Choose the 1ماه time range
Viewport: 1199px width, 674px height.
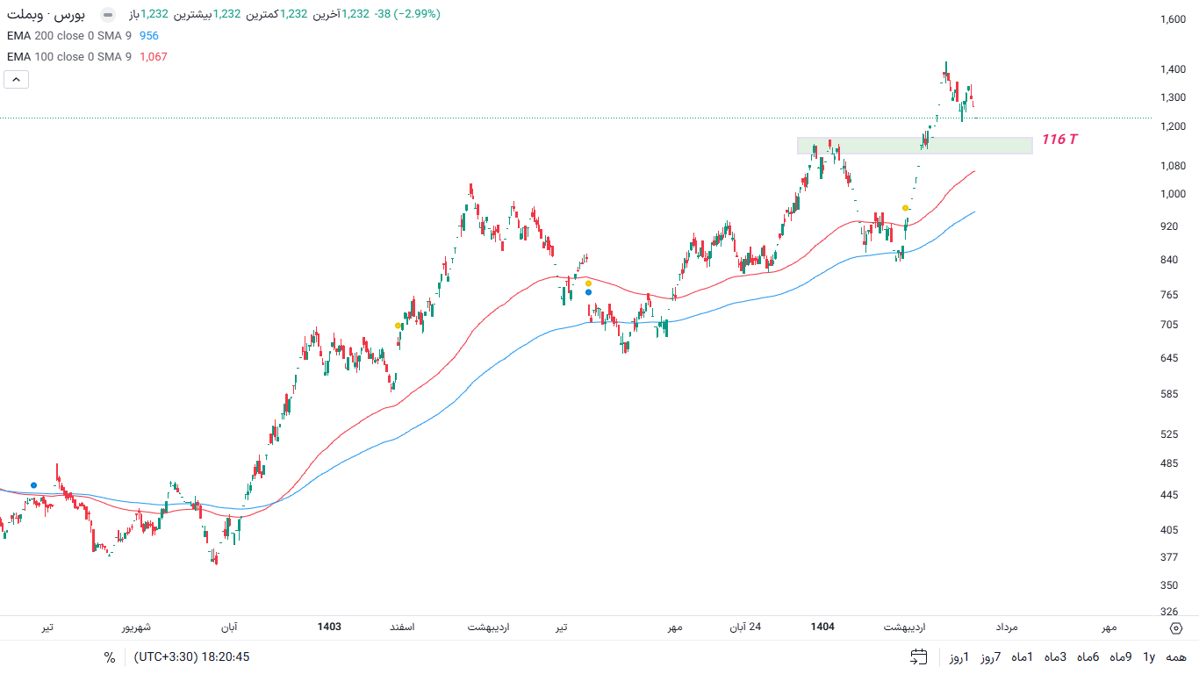(1023, 657)
